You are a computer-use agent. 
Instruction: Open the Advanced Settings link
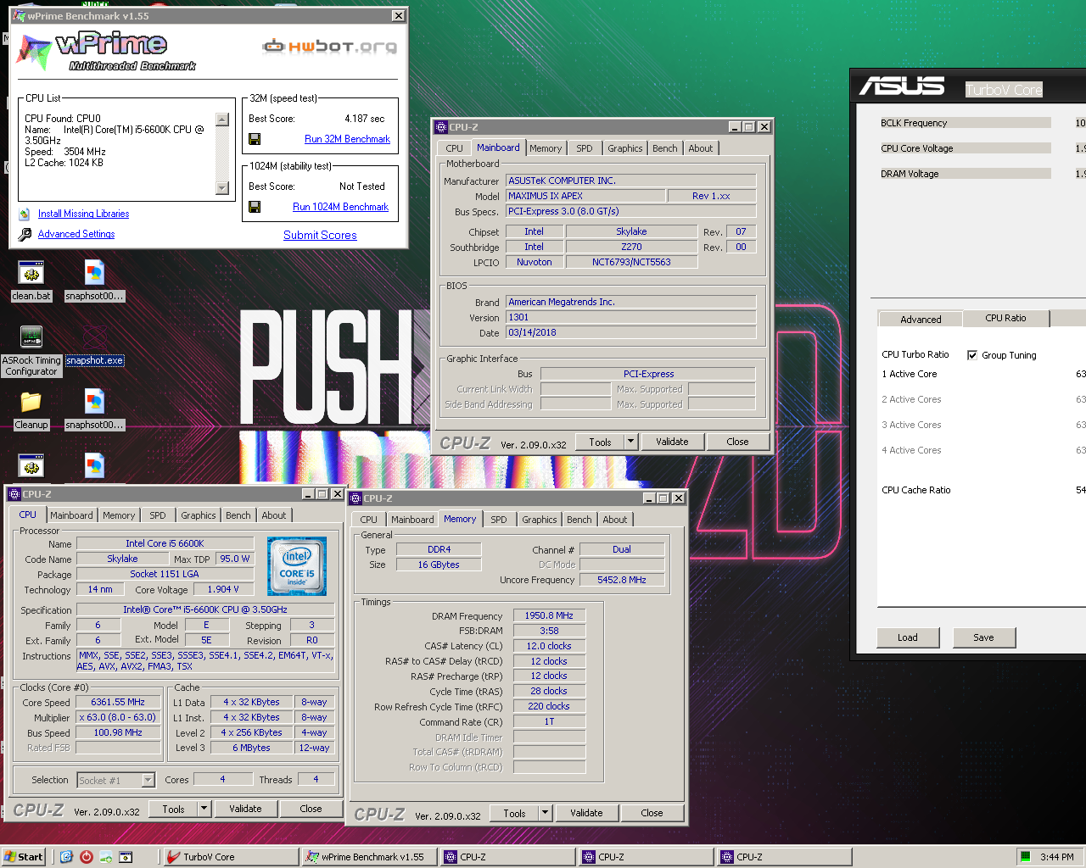(x=76, y=234)
